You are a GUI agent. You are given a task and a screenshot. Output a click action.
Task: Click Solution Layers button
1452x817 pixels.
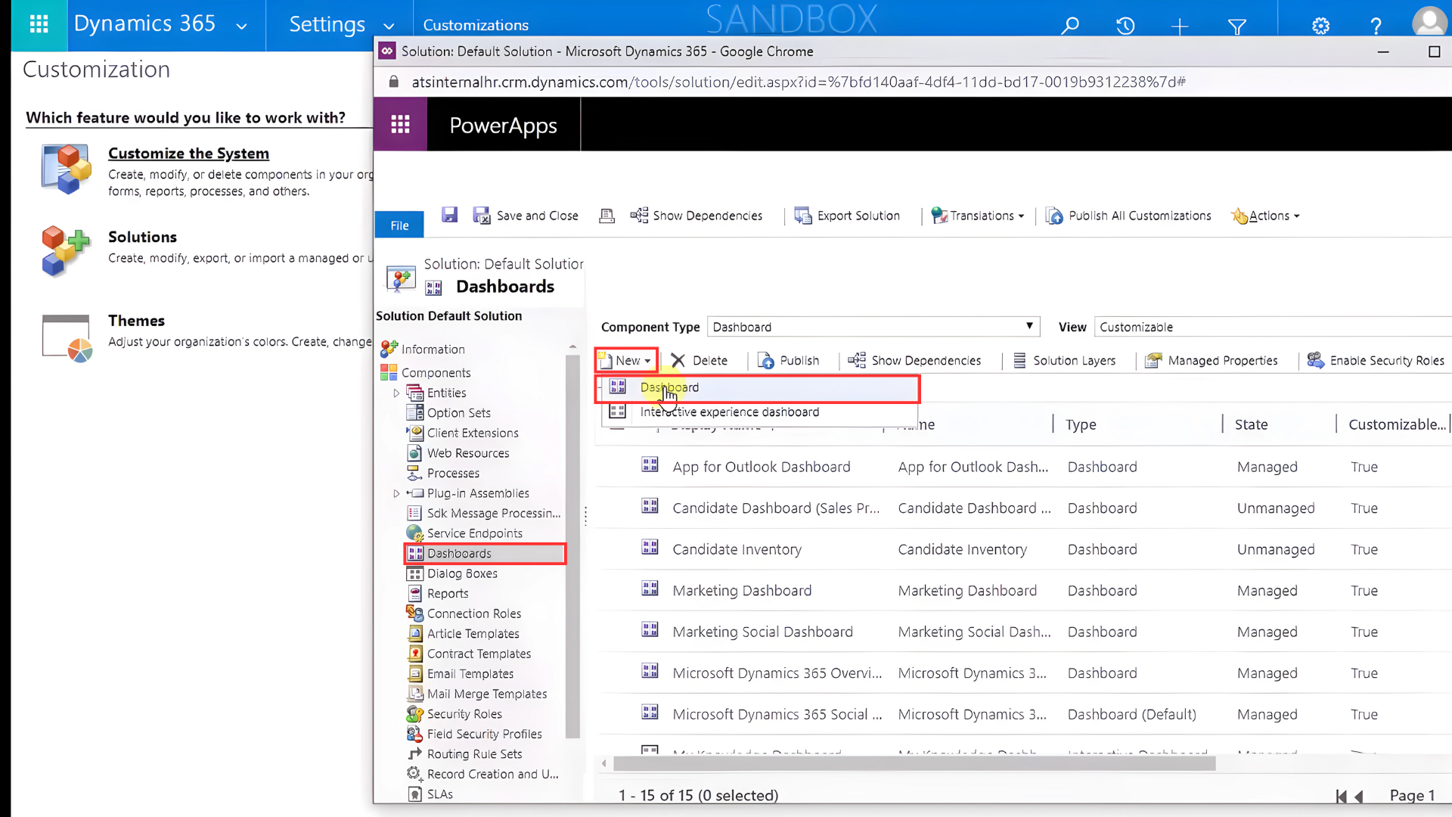(1064, 360)
